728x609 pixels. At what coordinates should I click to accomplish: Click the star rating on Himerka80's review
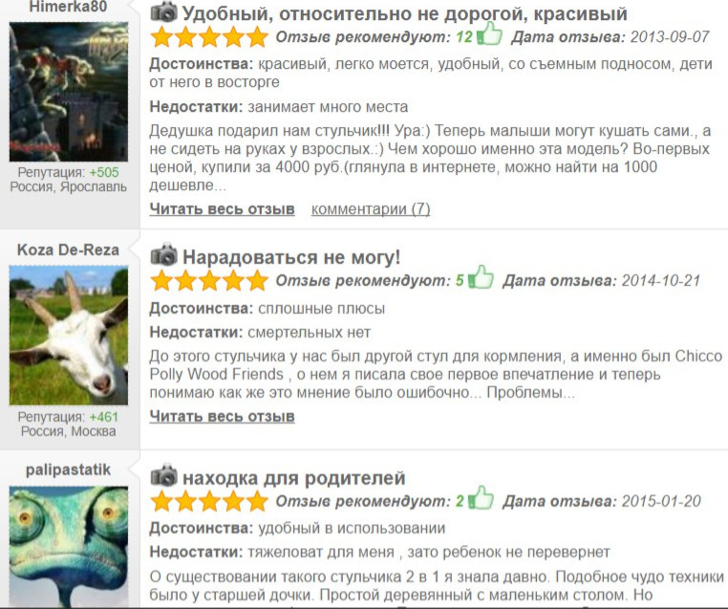click(x=209, y=36)
